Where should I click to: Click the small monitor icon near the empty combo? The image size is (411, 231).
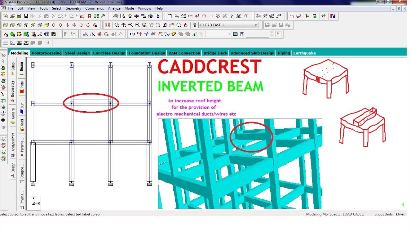pyautogui.click(x=235, y=34)
